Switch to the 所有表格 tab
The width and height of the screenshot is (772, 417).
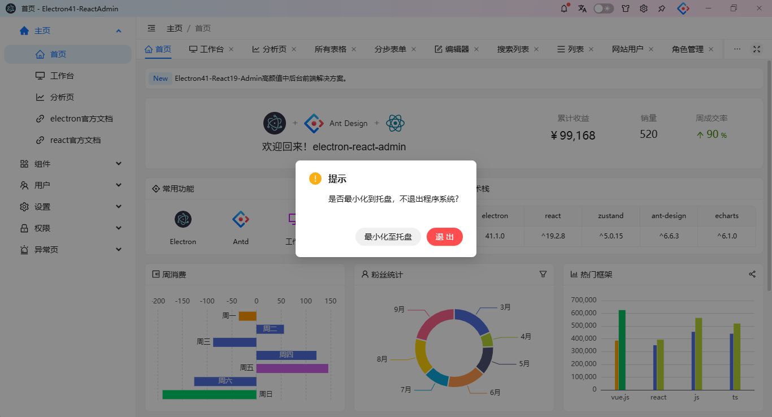[331, 49]
